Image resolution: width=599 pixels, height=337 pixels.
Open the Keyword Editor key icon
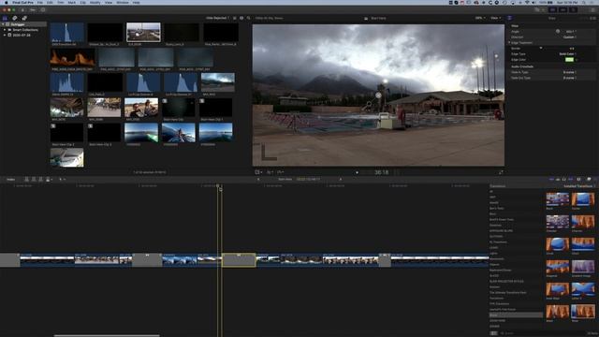point(34,10)
